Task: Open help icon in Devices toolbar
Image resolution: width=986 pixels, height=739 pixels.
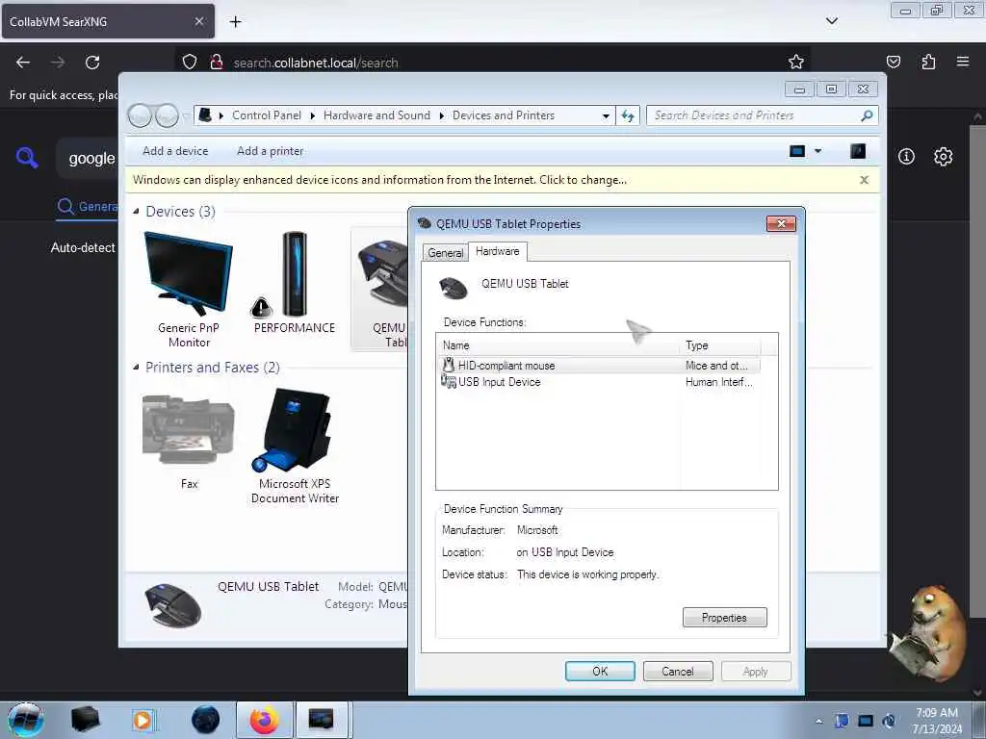Action: click(x=858, y=151)
